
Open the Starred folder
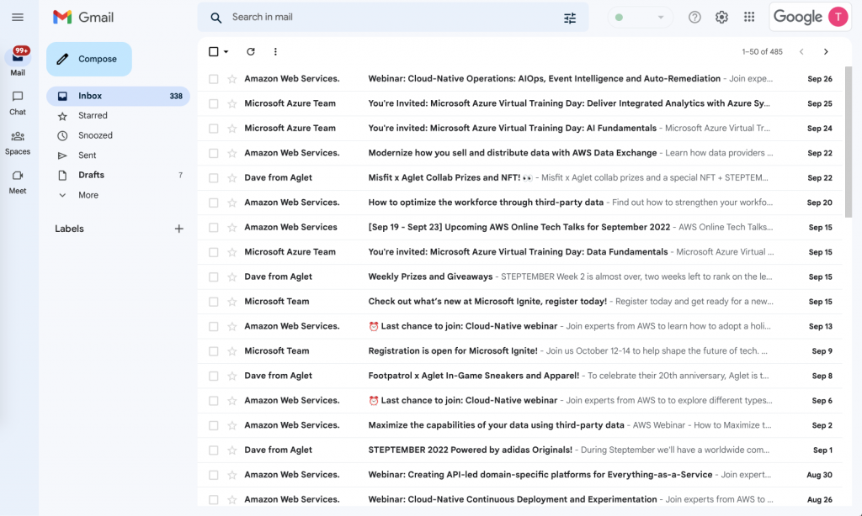point(118,115)
